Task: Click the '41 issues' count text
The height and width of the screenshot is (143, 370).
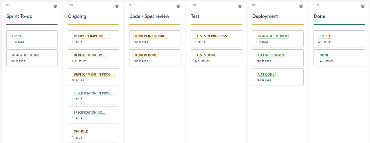Action: coord(325,42)
